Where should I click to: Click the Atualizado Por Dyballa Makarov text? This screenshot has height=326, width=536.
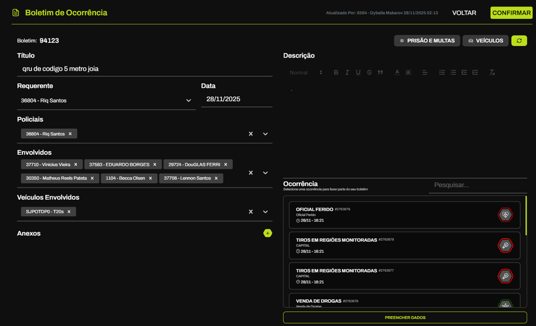click(x=382, y=13)
